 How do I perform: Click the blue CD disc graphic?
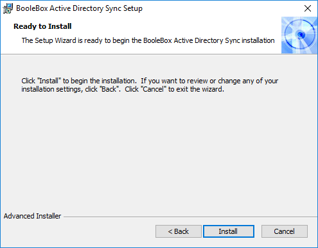tap(299, 35)
